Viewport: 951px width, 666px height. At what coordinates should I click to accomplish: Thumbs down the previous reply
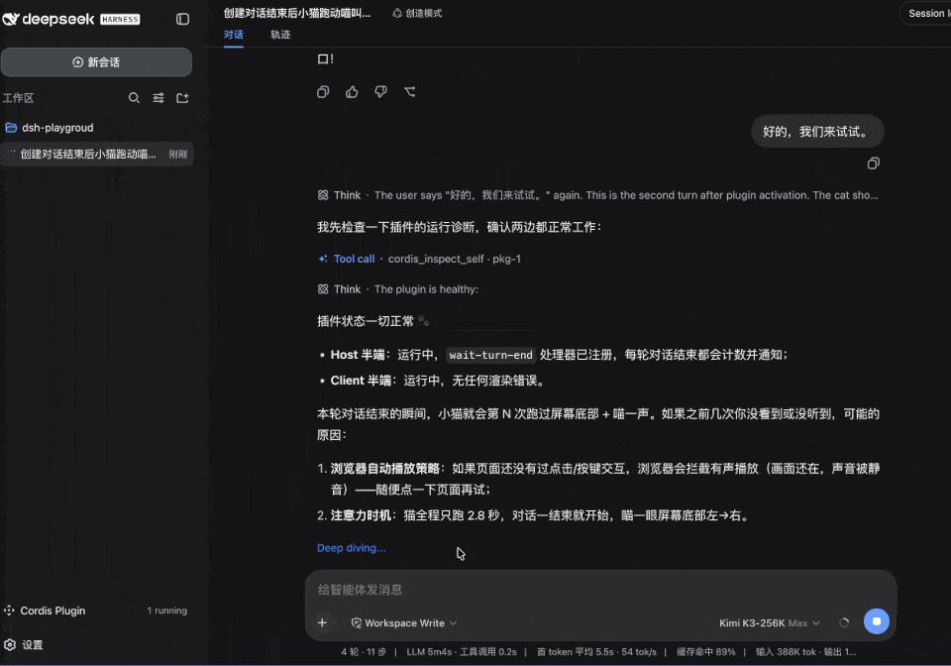(380, 92)
